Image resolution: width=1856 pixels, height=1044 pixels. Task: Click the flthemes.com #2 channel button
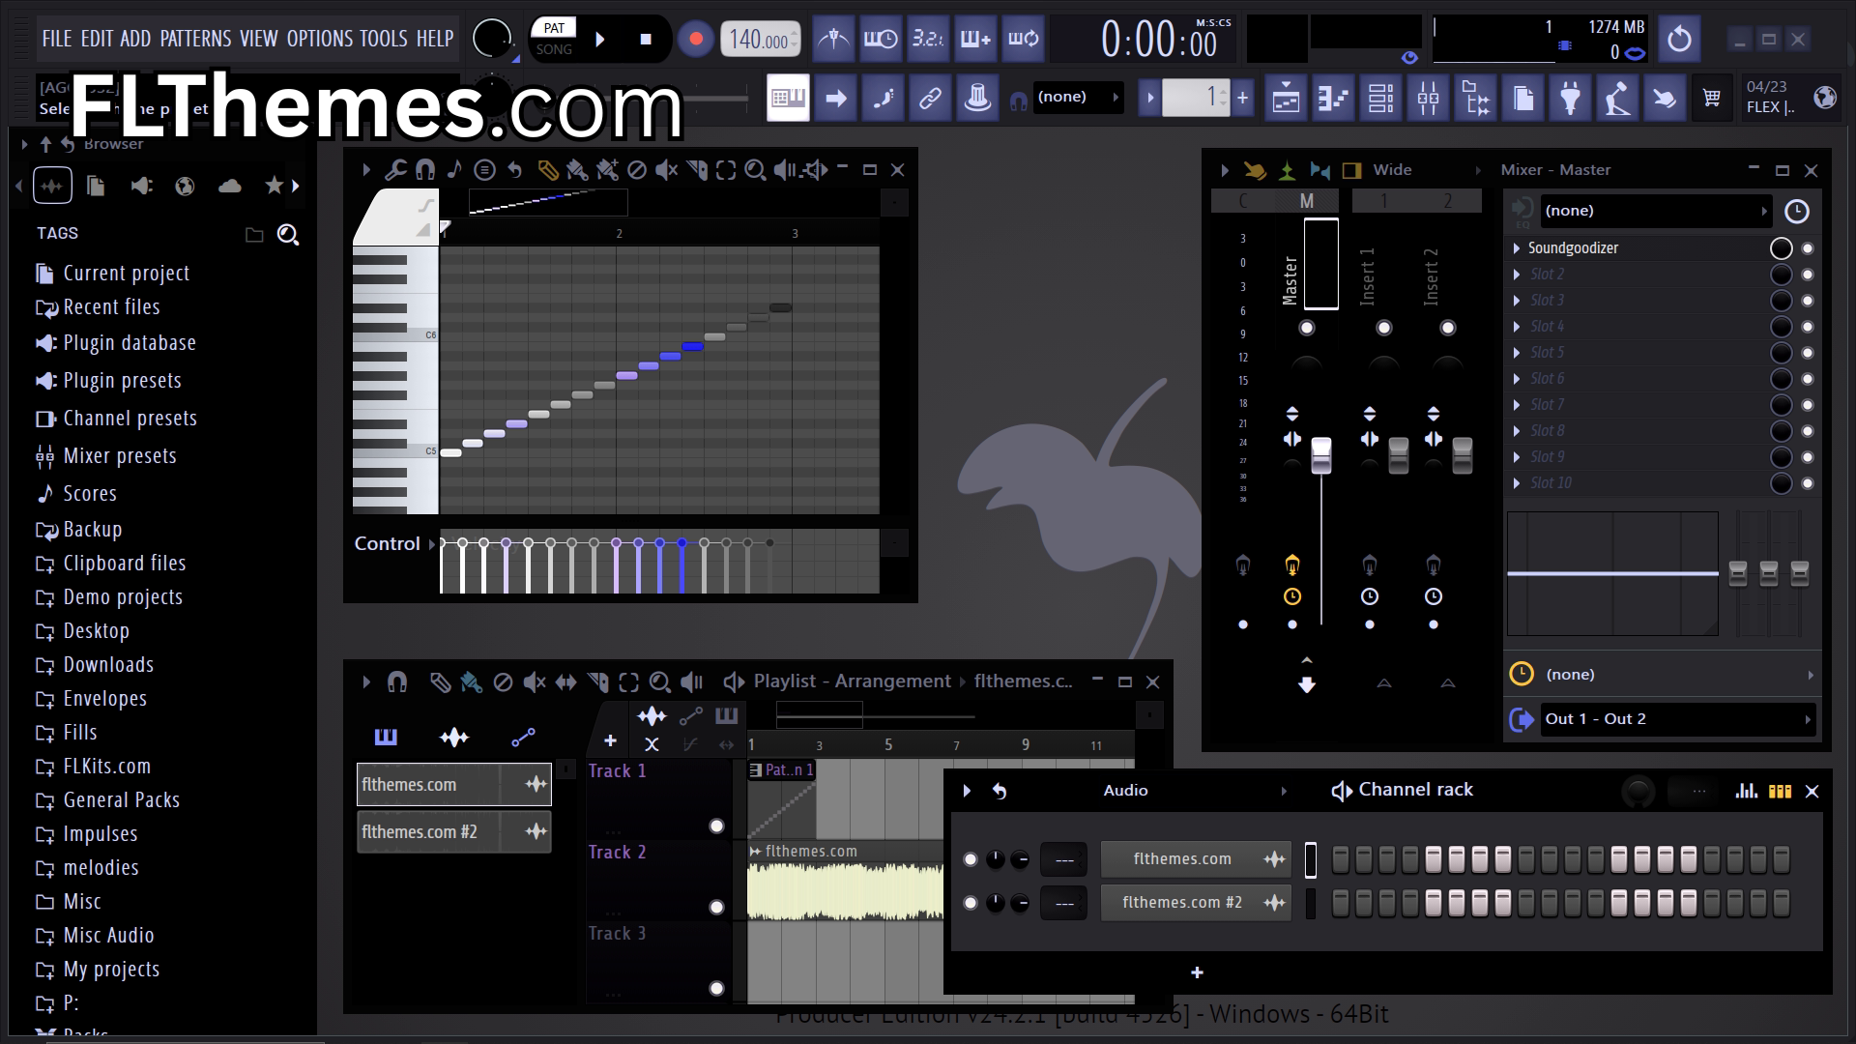(1195, 903)
